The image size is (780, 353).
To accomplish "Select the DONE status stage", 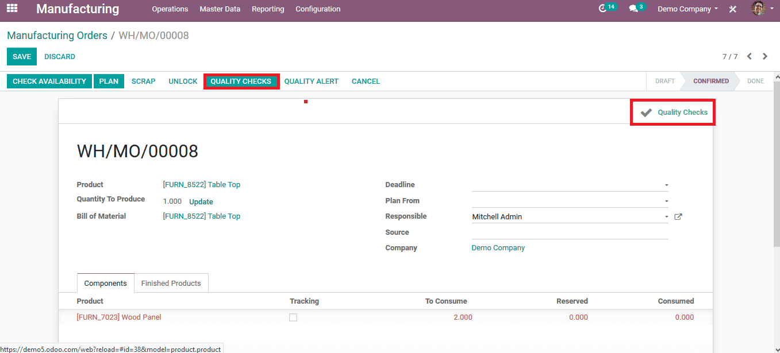I will click(x=755, y=82).
